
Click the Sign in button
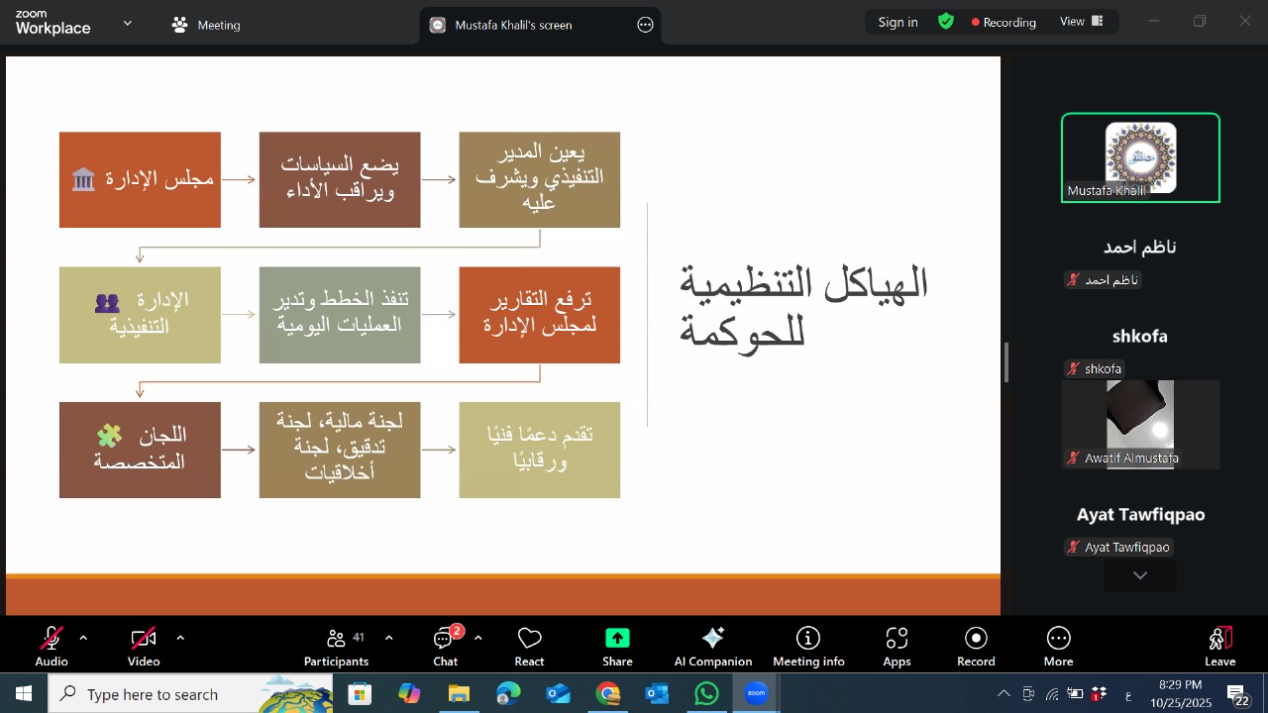point(898,22)
